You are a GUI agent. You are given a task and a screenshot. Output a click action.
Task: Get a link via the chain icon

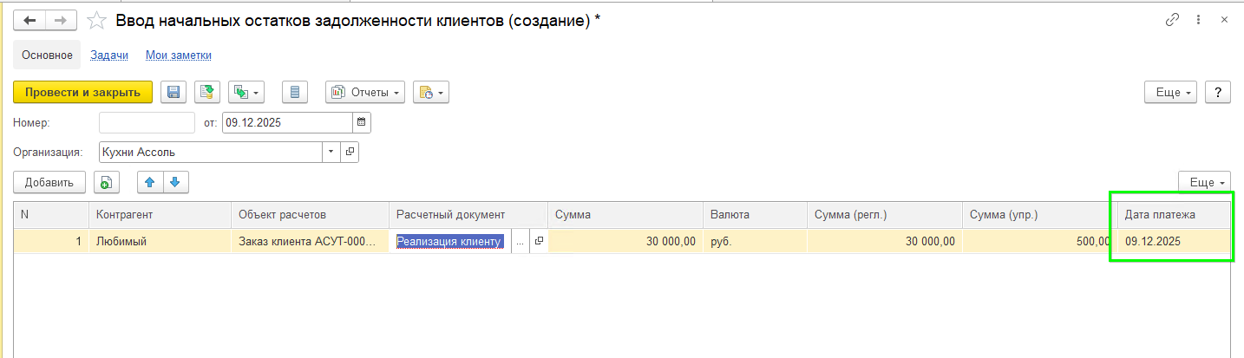[1173, 19]
